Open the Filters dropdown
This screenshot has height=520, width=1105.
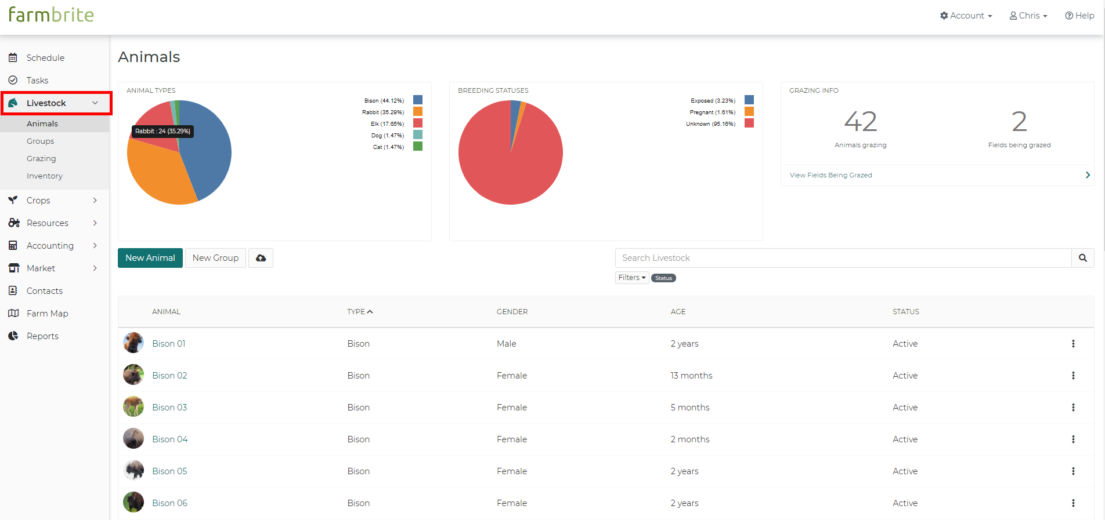pos(632,278)
